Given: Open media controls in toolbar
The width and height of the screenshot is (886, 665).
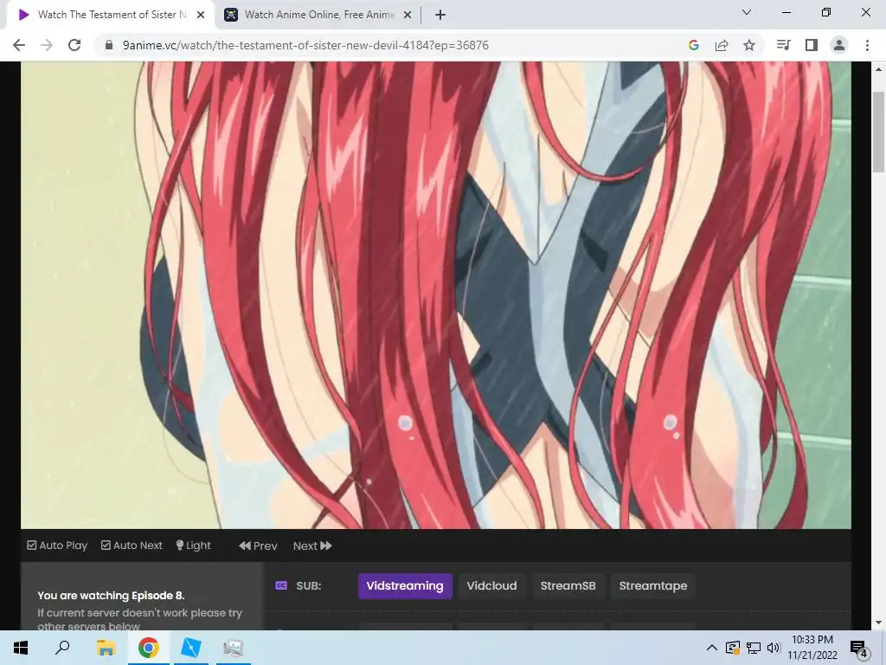Looking at the screenshot, I should point(783,45).
